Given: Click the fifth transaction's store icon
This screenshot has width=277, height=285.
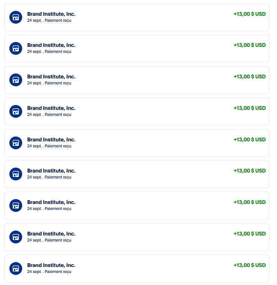Looking at the screenshot, I should pos(16,143).
